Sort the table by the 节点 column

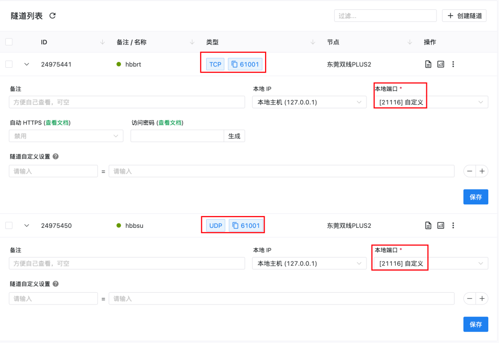[410, 42]
